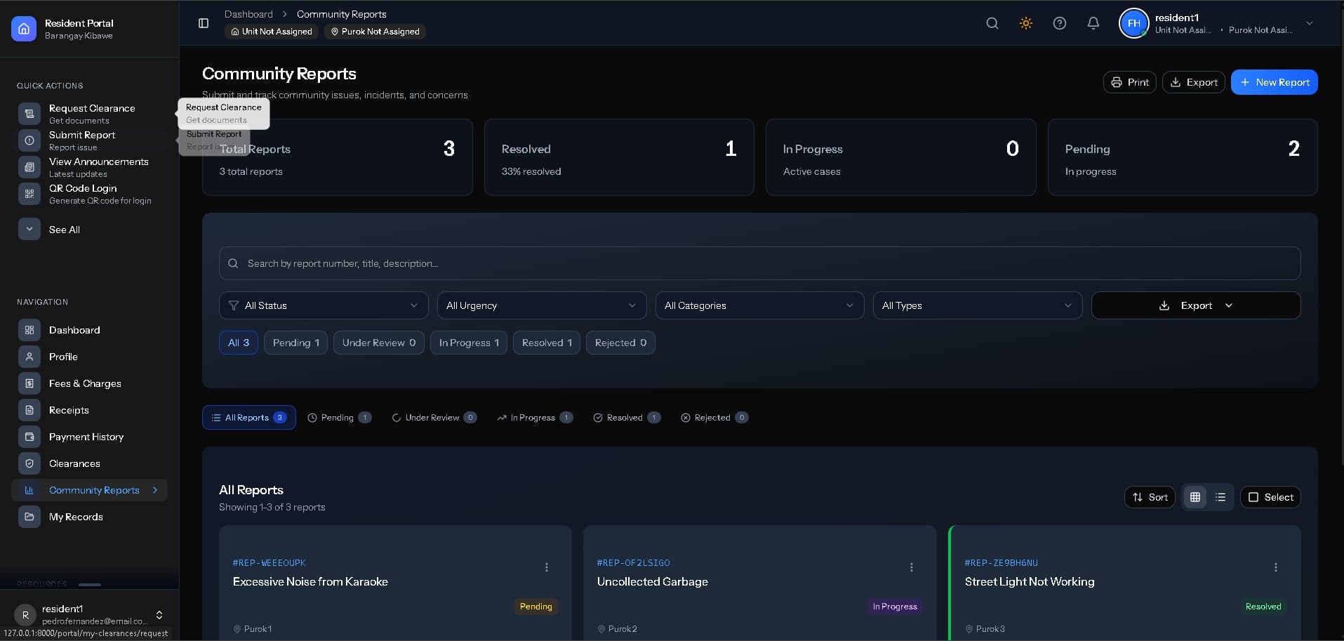This screenshot has width=1344, height=641.
Task: Open the All Categories dropdown
Action: pyautogui.click(x=759, y=305)
